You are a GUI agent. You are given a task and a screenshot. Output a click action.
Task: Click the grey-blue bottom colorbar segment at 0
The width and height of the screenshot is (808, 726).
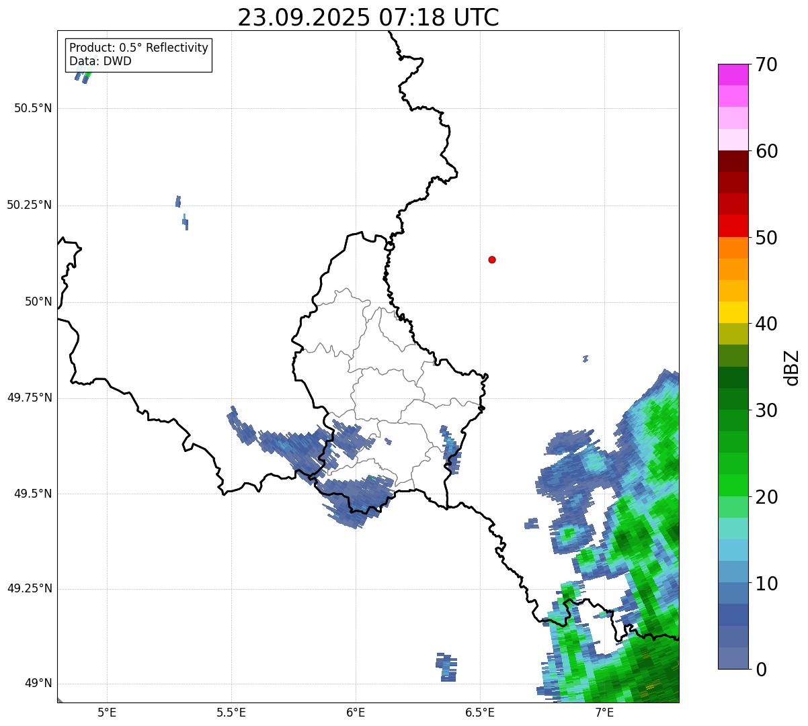(733, 658)
